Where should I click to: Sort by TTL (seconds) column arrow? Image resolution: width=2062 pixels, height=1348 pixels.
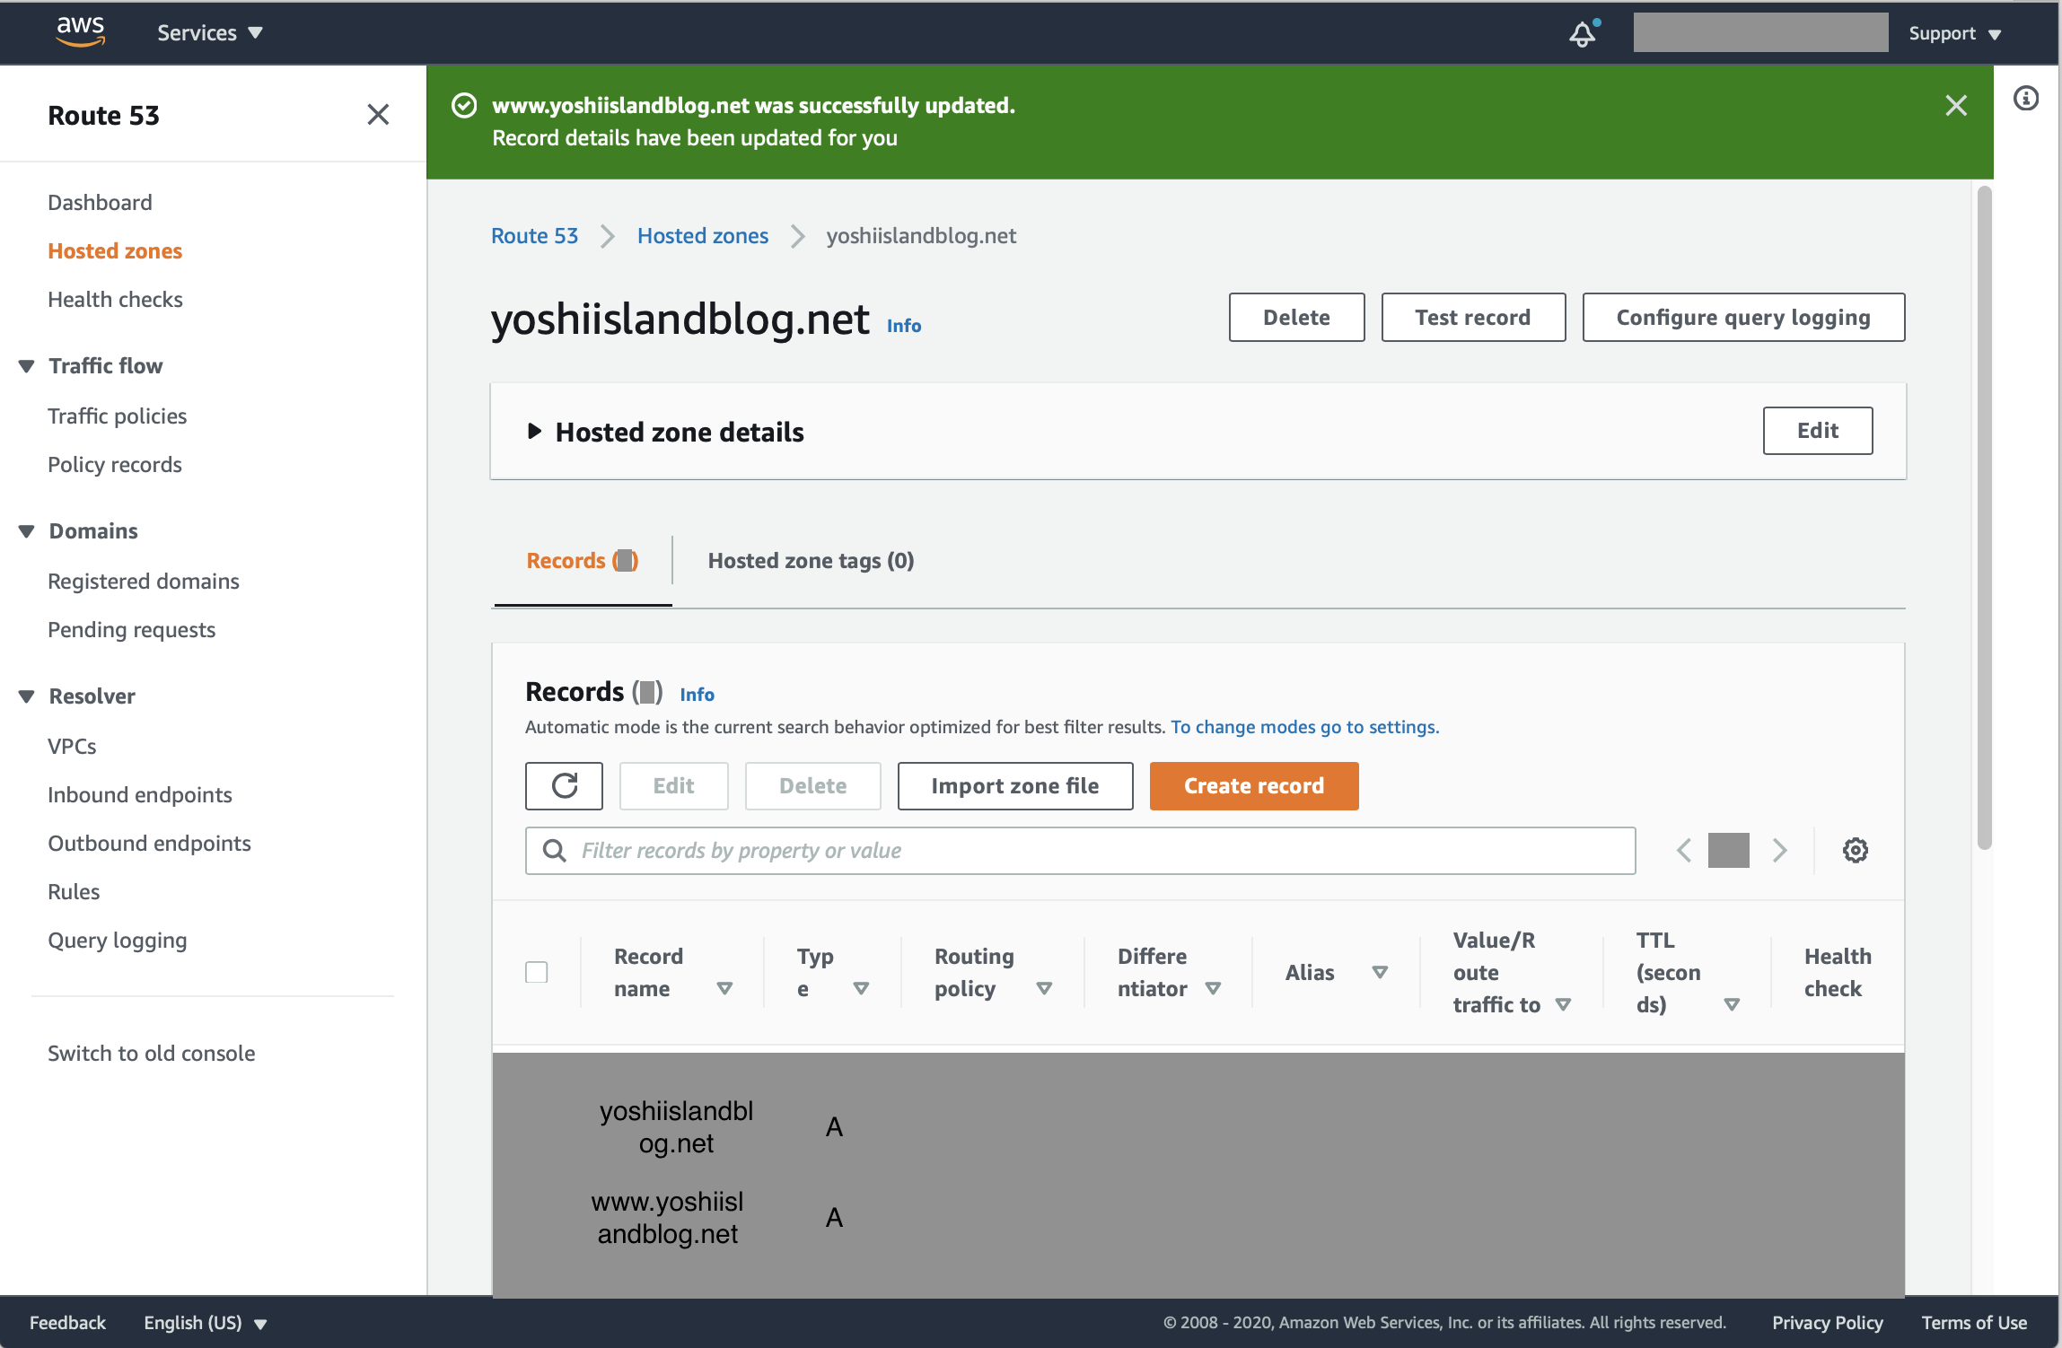(x=1732, y=1004)
